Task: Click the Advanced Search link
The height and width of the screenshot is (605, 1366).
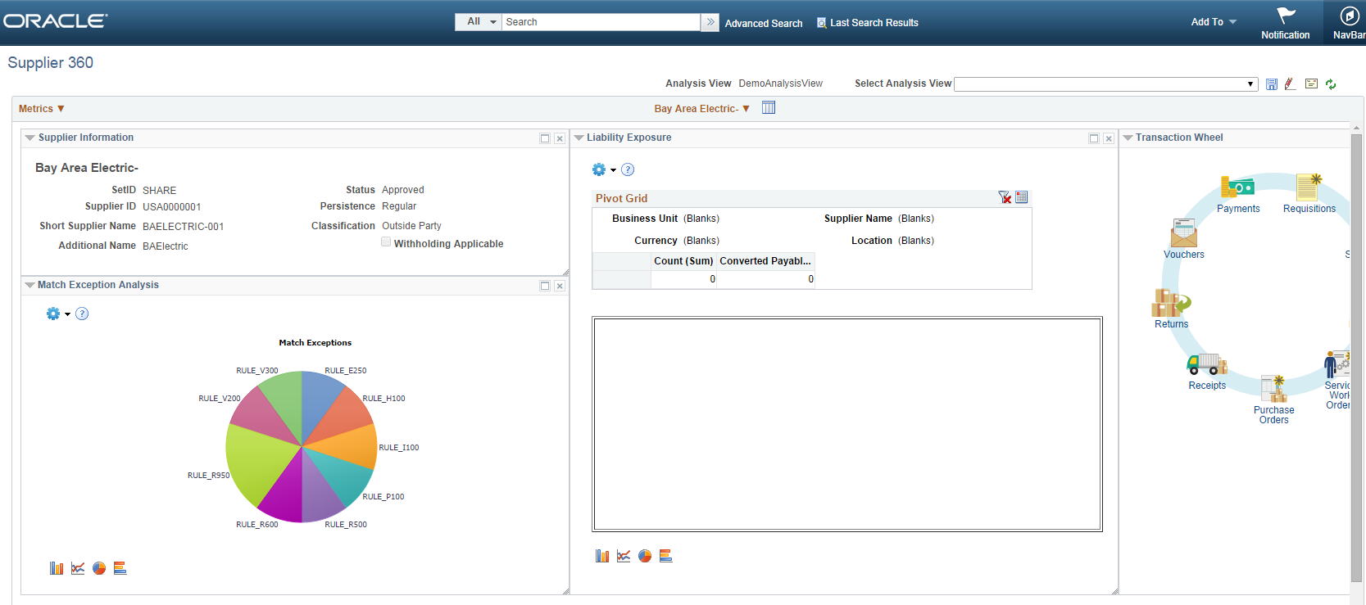Action: tap(764, 23)
